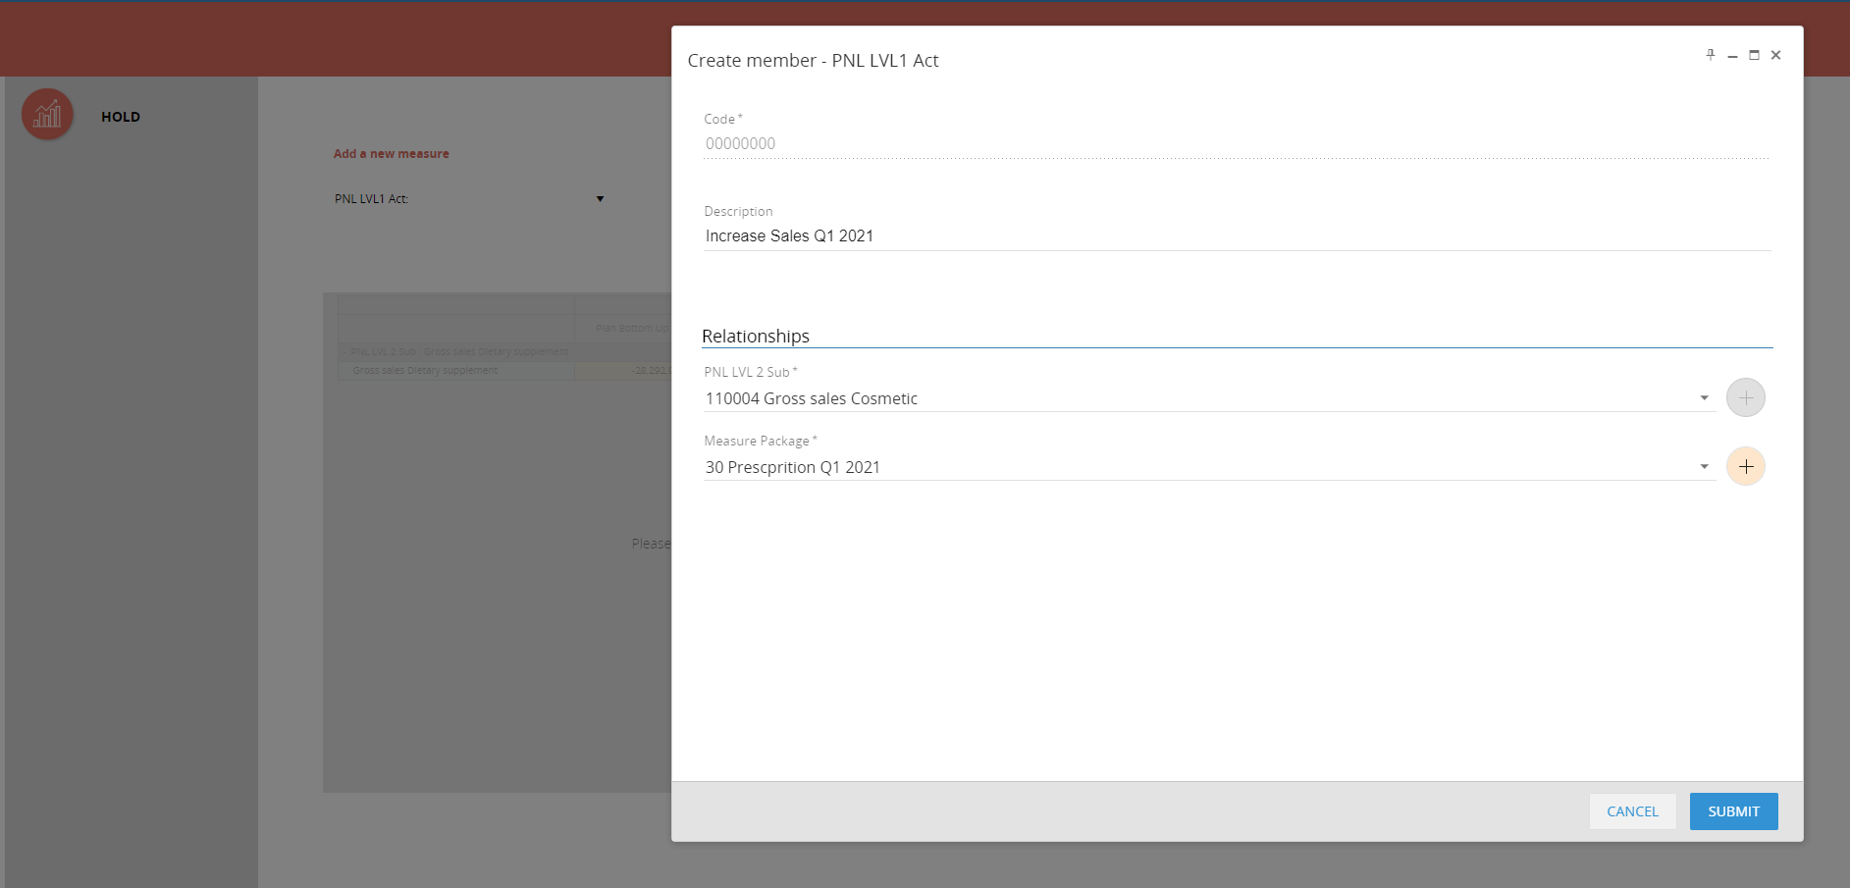
Task: Add new PNL LVL 2 Sub with plus
Action: pos(1745,397)
